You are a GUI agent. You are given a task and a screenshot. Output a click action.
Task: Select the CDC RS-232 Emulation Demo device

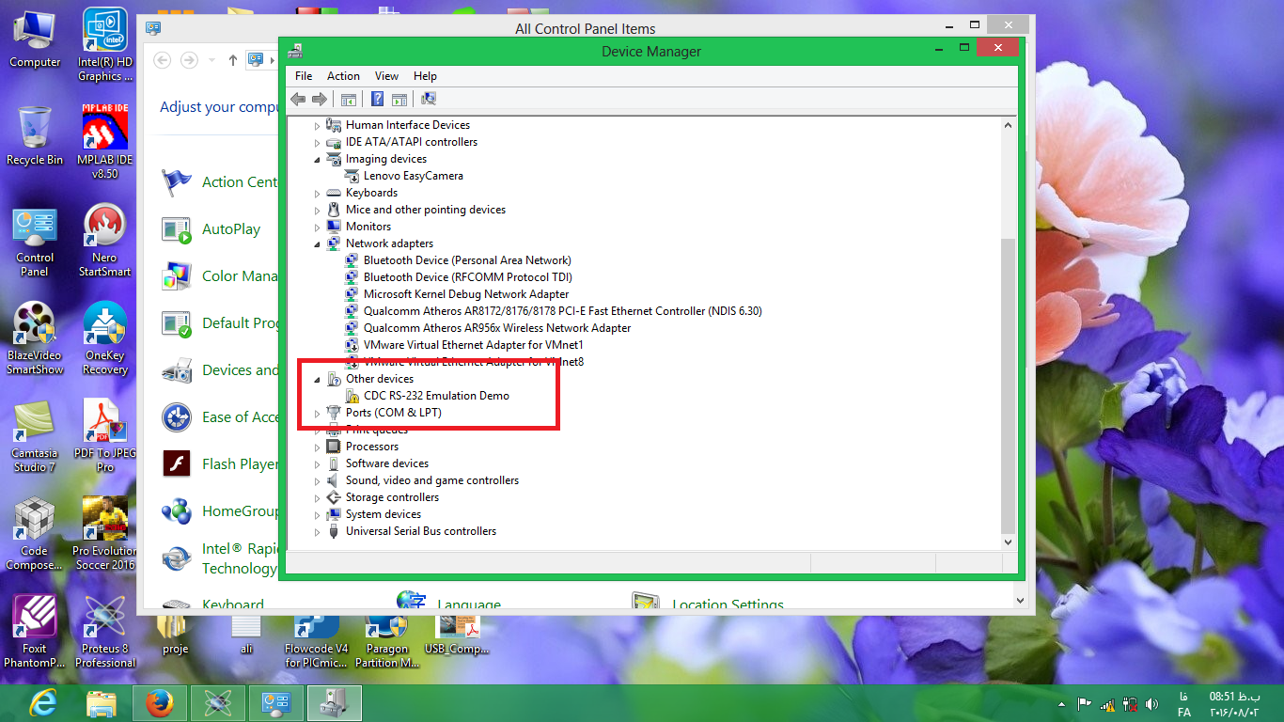click(x=436, y=396)
